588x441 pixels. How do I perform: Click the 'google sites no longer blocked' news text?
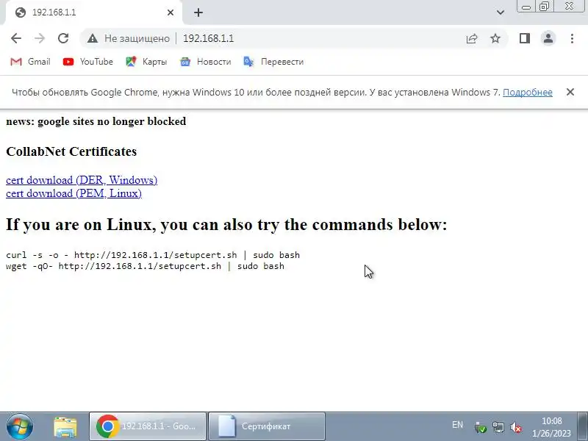[x=112, y=121]
